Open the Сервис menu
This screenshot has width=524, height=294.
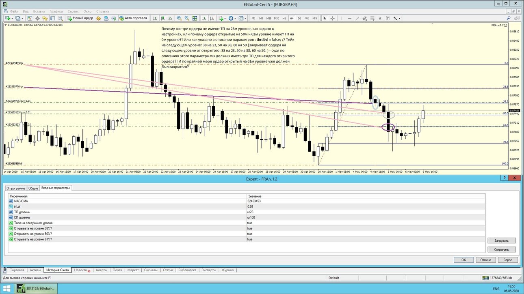(73, 11)
